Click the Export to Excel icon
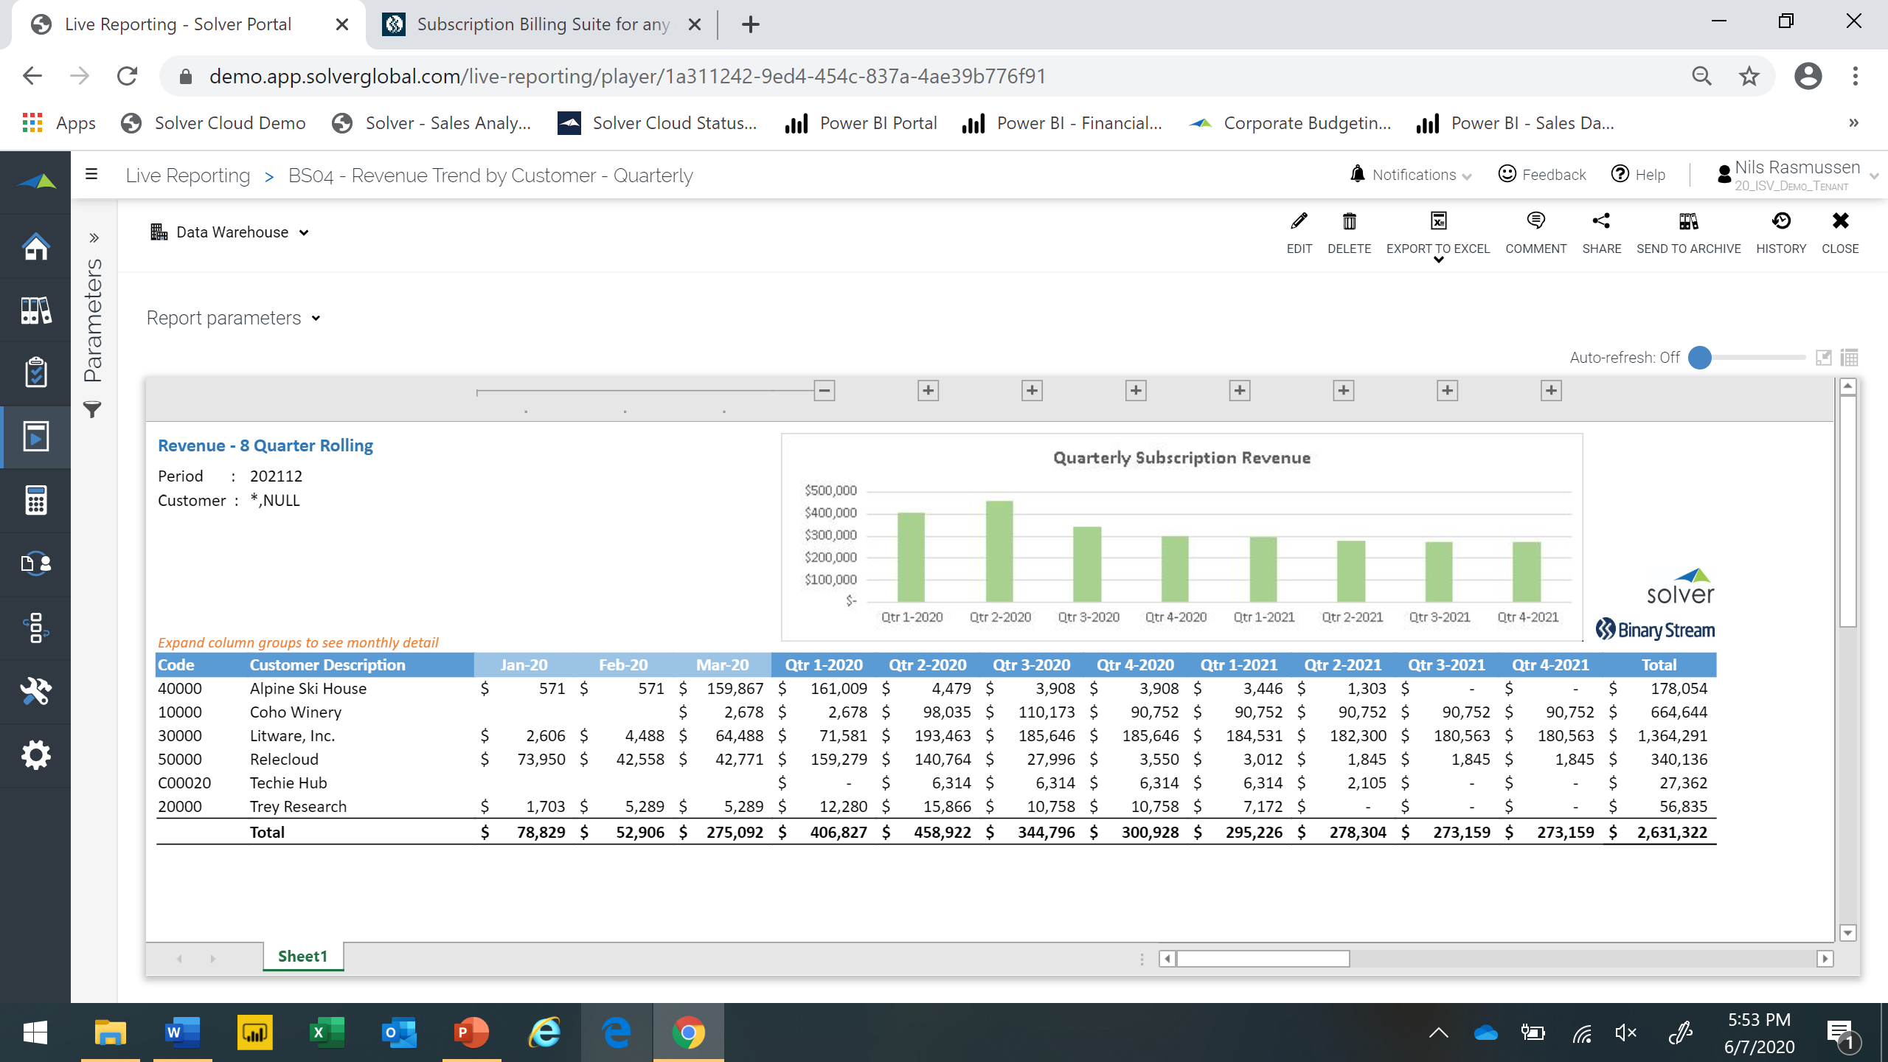The image size is (1888, 1062). coord(1438,221)
